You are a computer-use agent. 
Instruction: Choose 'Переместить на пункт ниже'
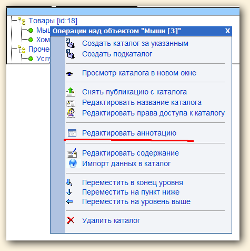pos(131,192)
